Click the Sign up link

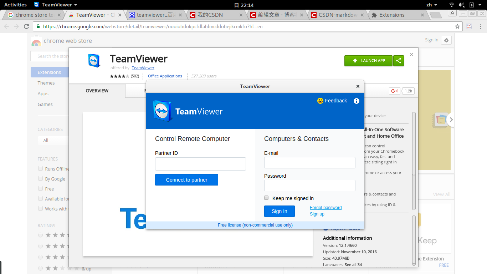[317, 214]
